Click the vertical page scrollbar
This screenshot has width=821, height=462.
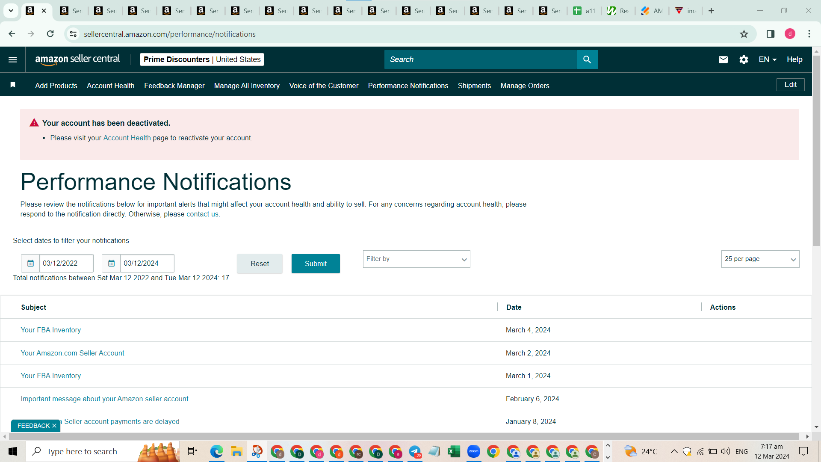(816, 151)
